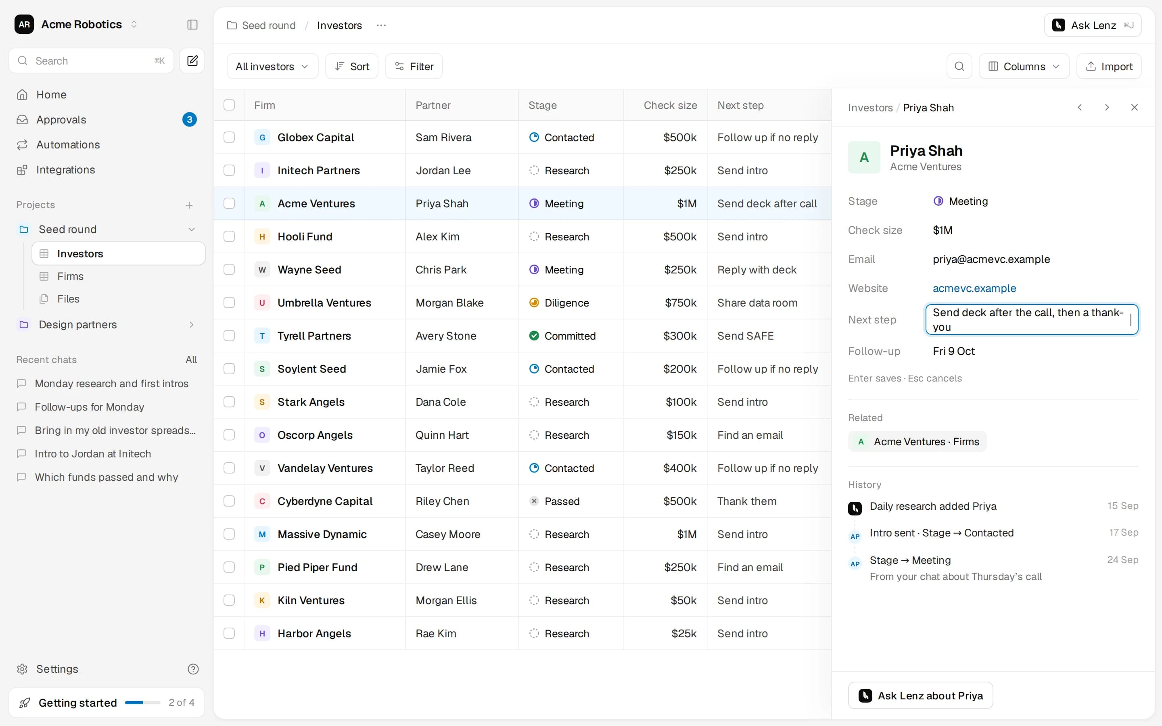Check the Harbor Angels row checkbox

[x=229, y=633]
